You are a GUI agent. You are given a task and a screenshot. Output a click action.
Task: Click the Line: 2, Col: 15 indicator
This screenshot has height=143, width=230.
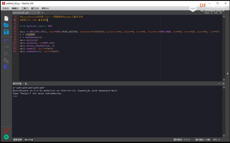tap(213, 13)
